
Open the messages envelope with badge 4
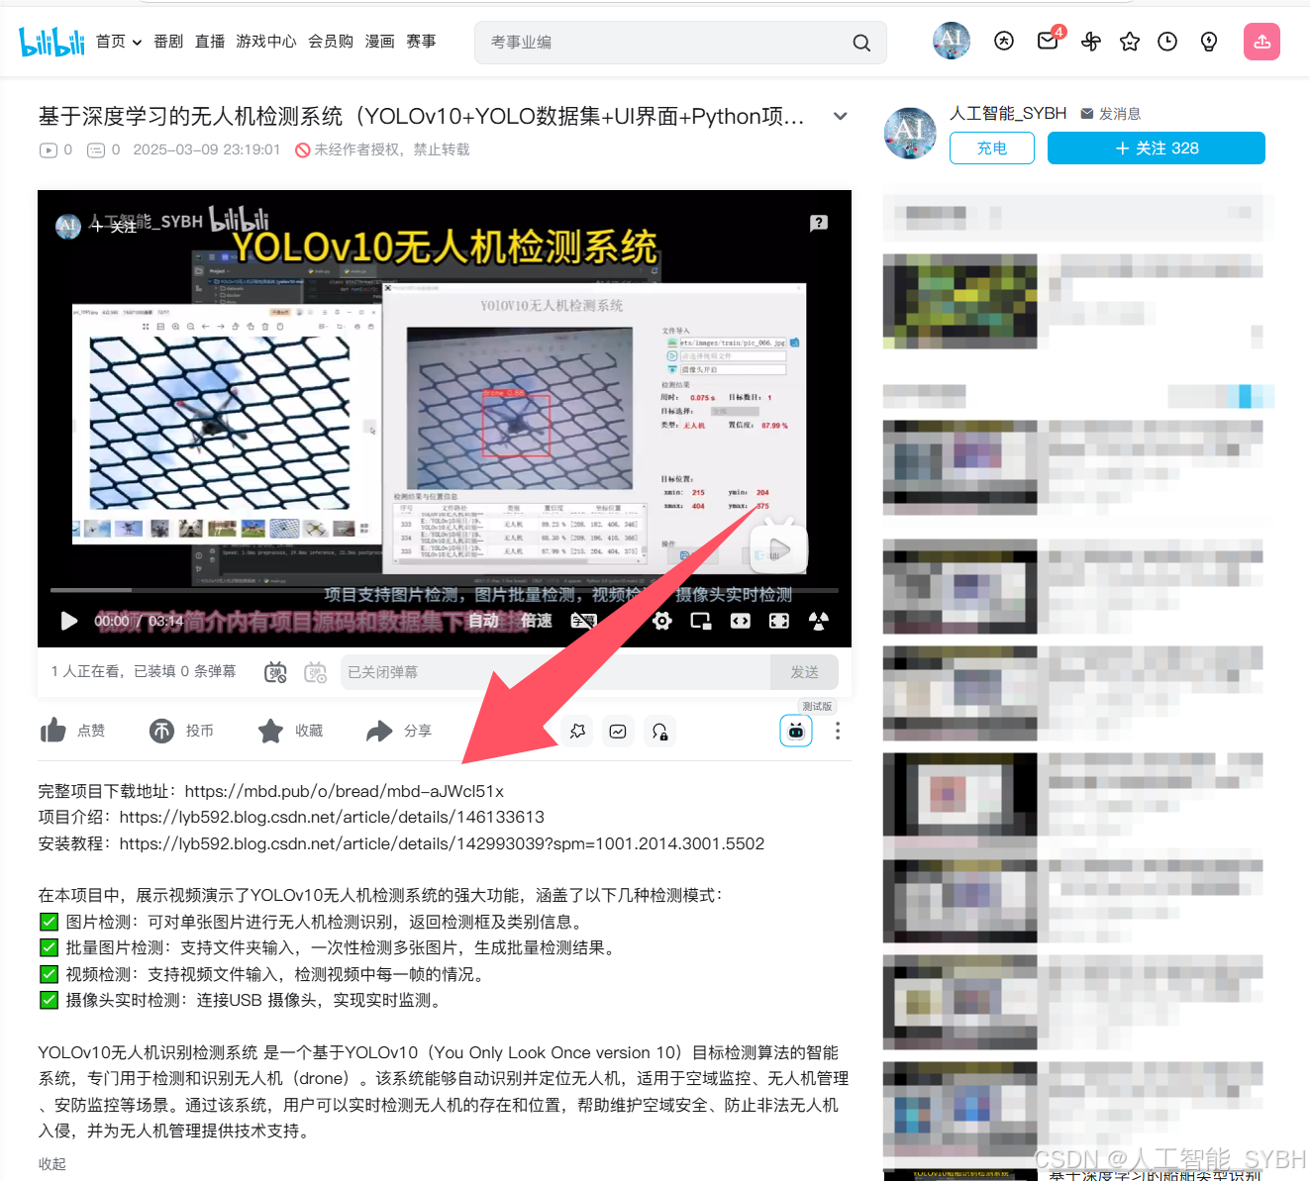click(x=1048, y=41)
